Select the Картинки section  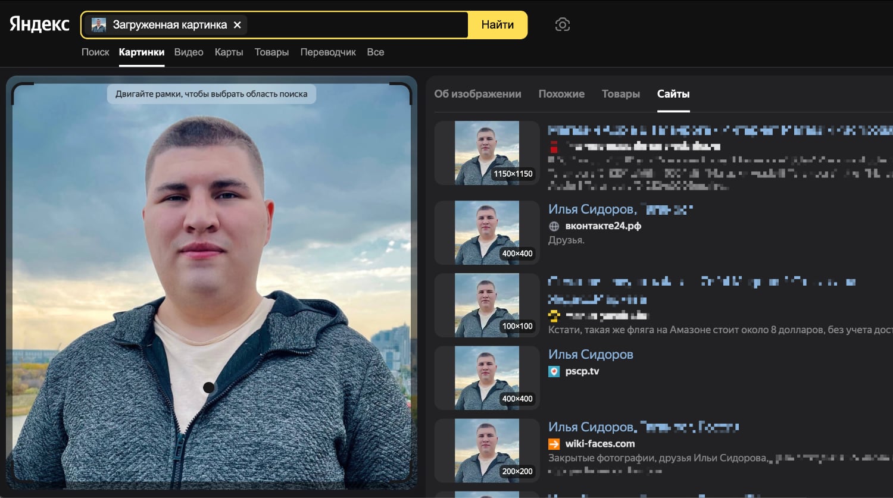click(x=142, y=52)
